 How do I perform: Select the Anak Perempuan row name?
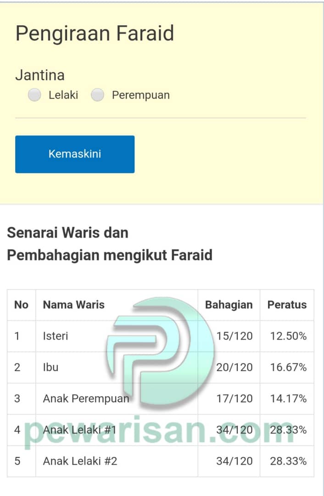click(x=86, y=399)
